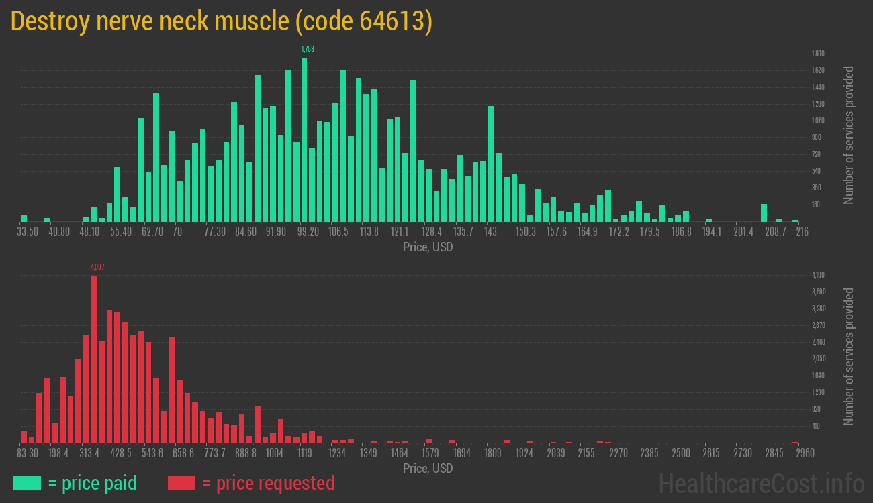Click the red price requested legend swatch
The width and height of the screenshot is (873, 503).
[x=181, y=483]
